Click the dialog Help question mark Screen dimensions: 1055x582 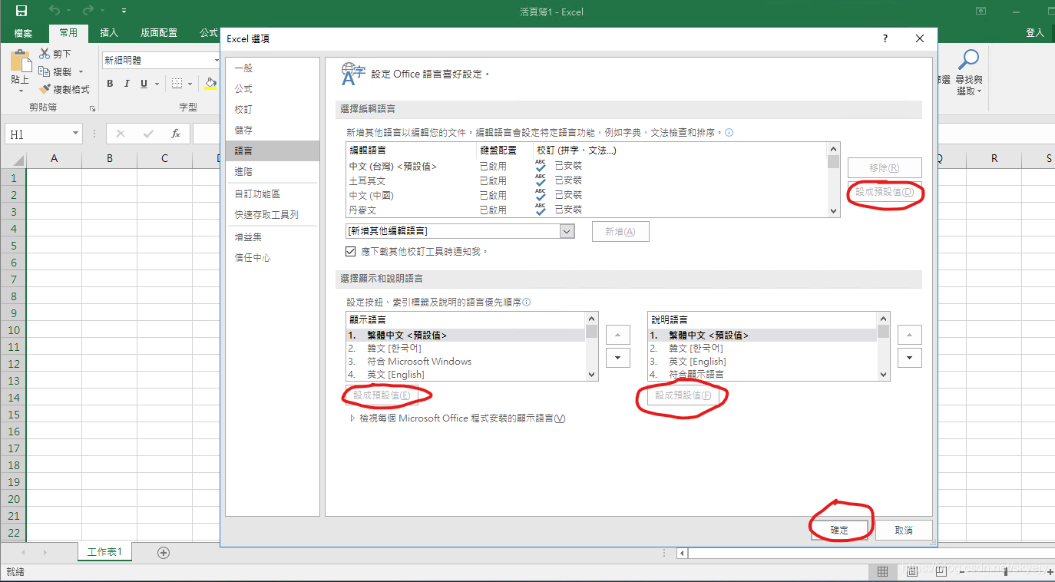(885, 38)
